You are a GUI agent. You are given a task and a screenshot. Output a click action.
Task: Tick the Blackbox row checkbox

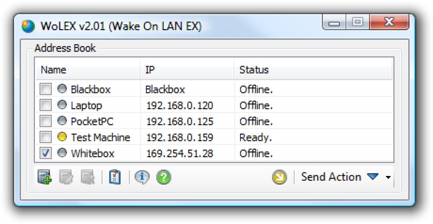[x=45, y=89]
